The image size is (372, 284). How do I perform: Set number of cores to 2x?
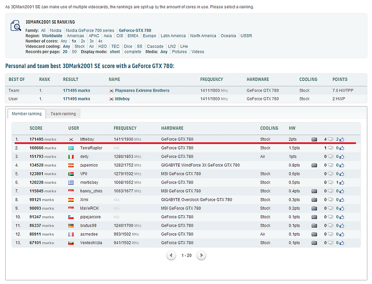[83, 41]
